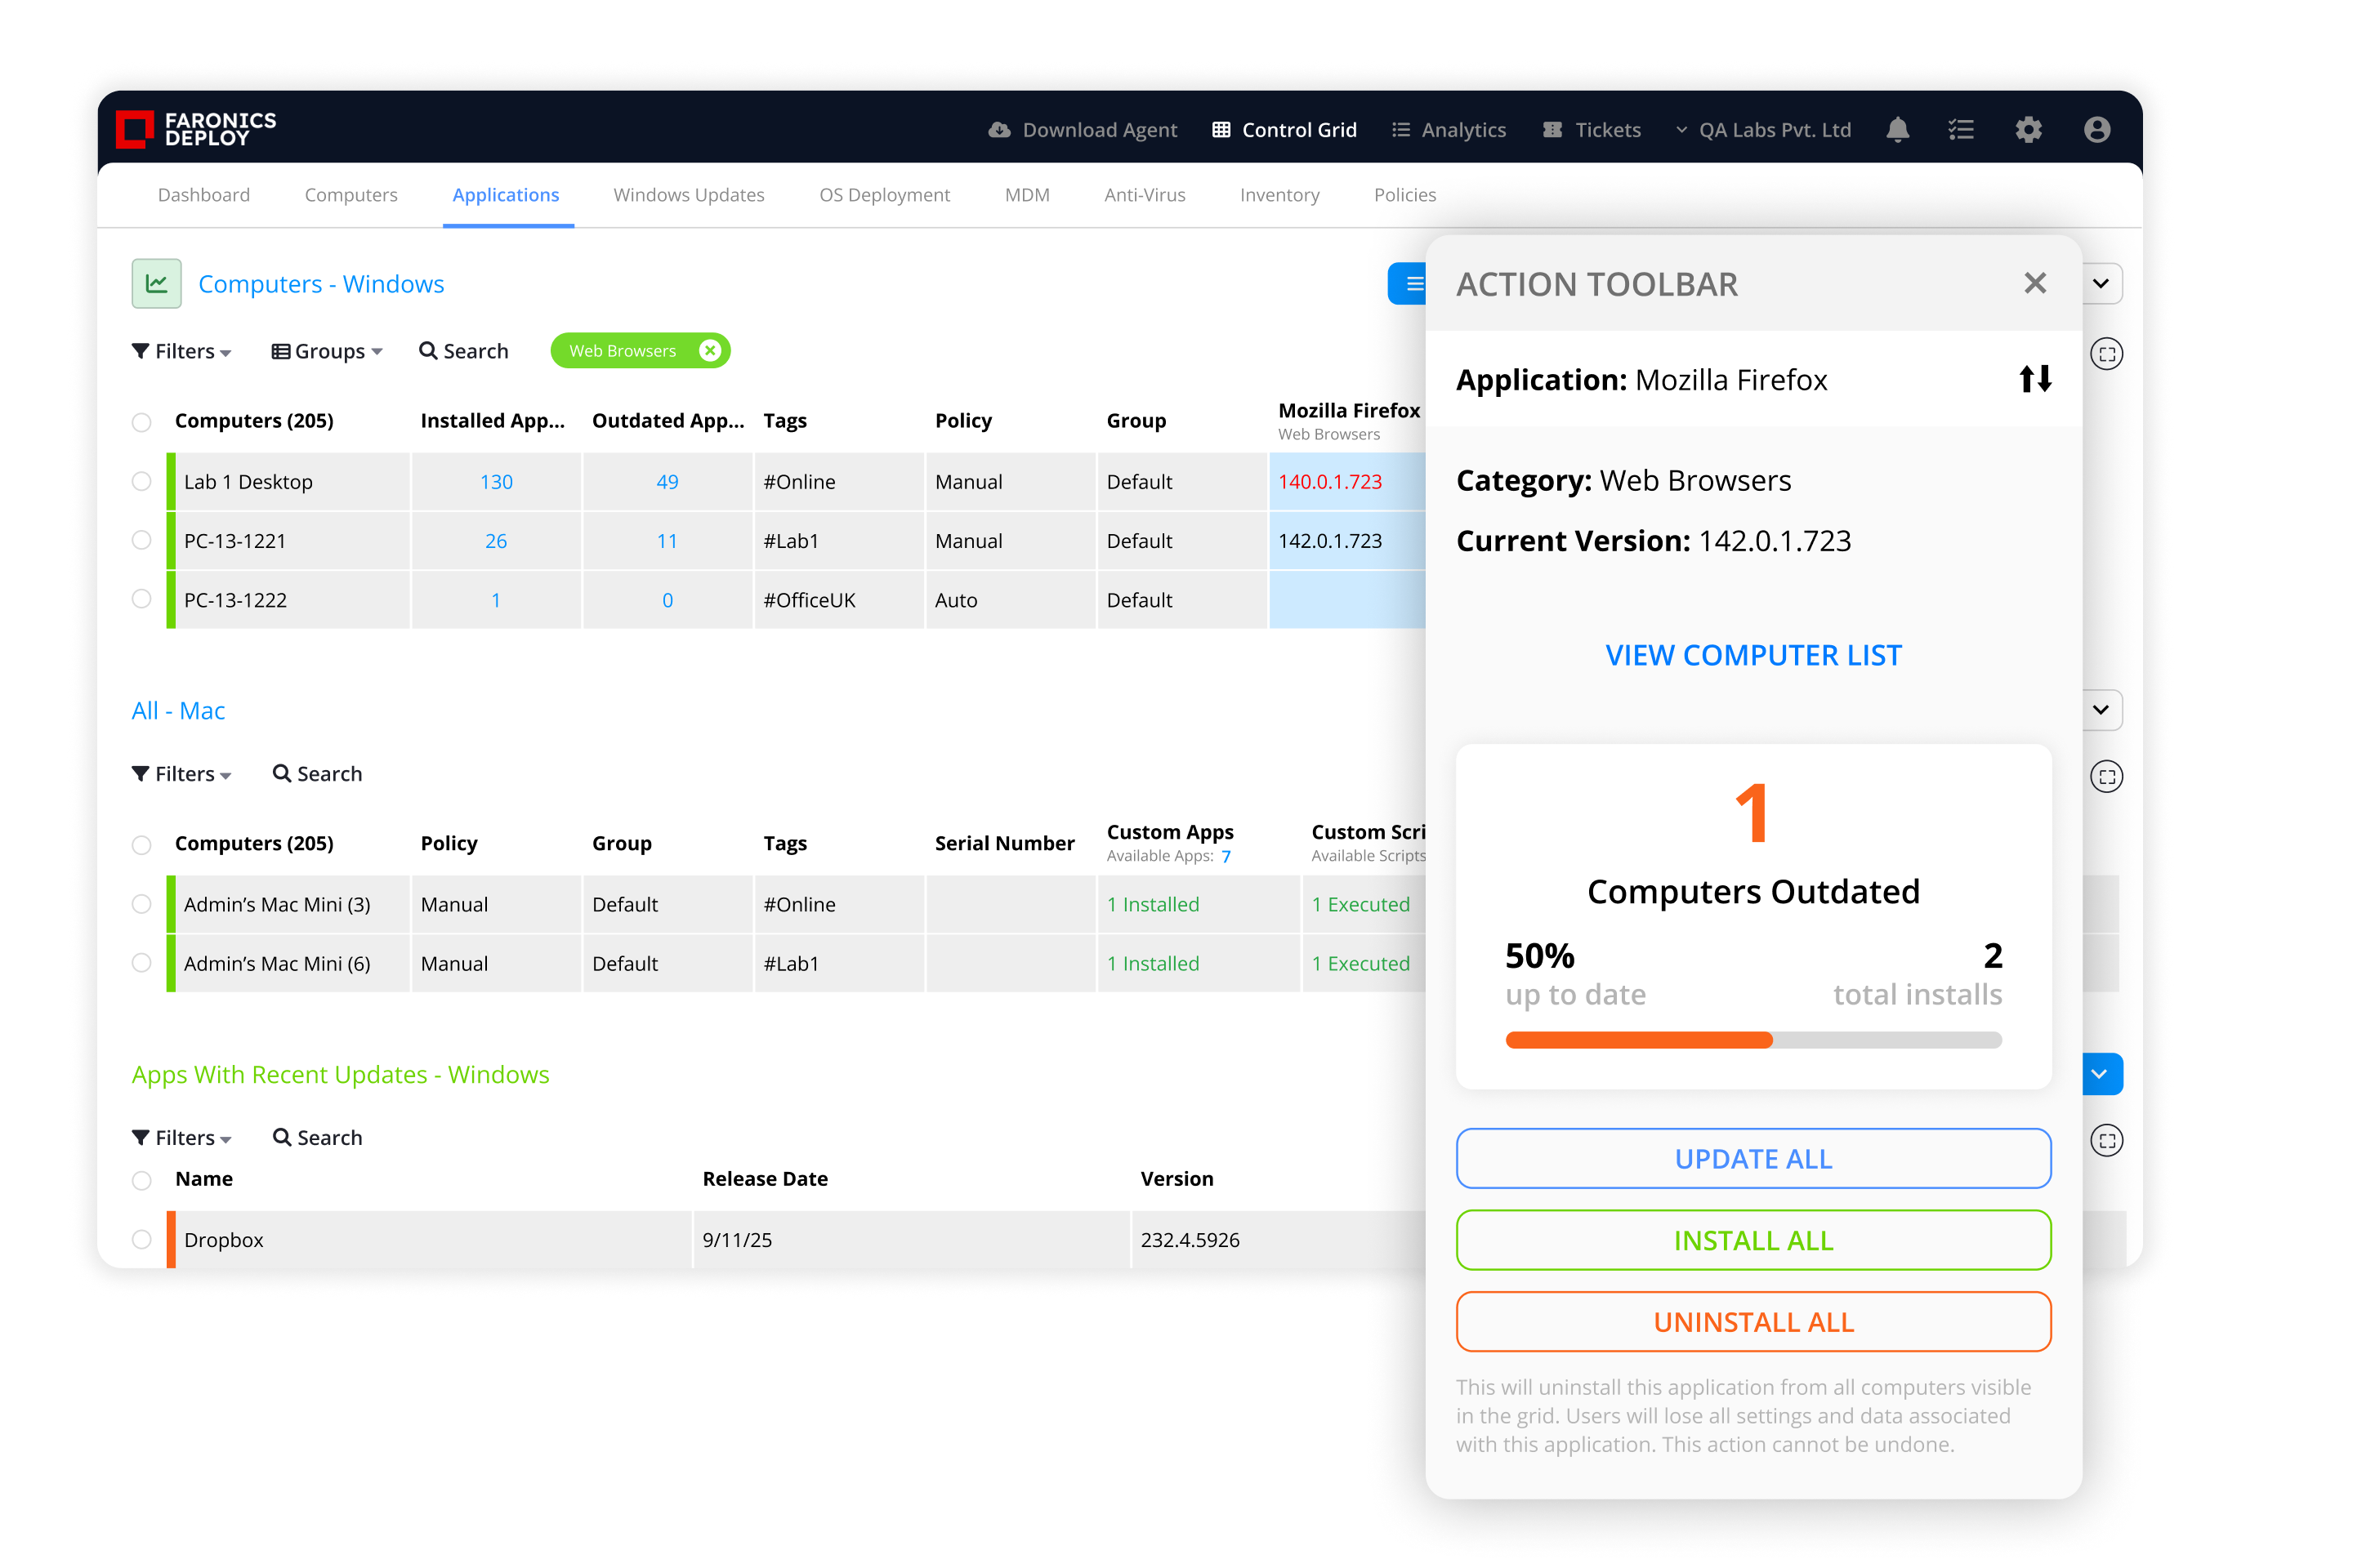Select the Dropbox row radio button
This screenshot has height=1568, width=2353.
coord(142,1239)
